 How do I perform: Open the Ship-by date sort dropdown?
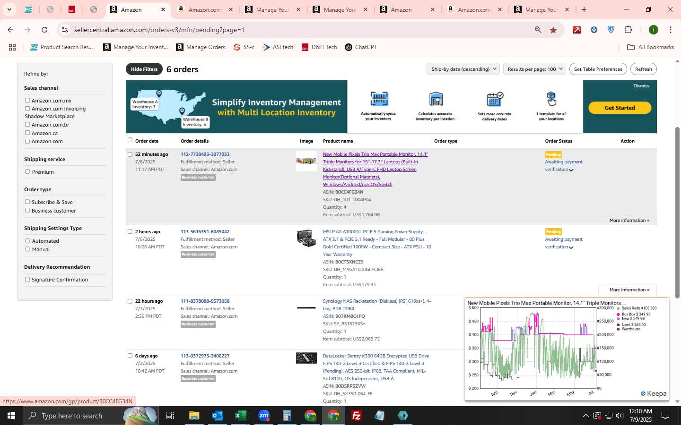[x=463, y=69]
